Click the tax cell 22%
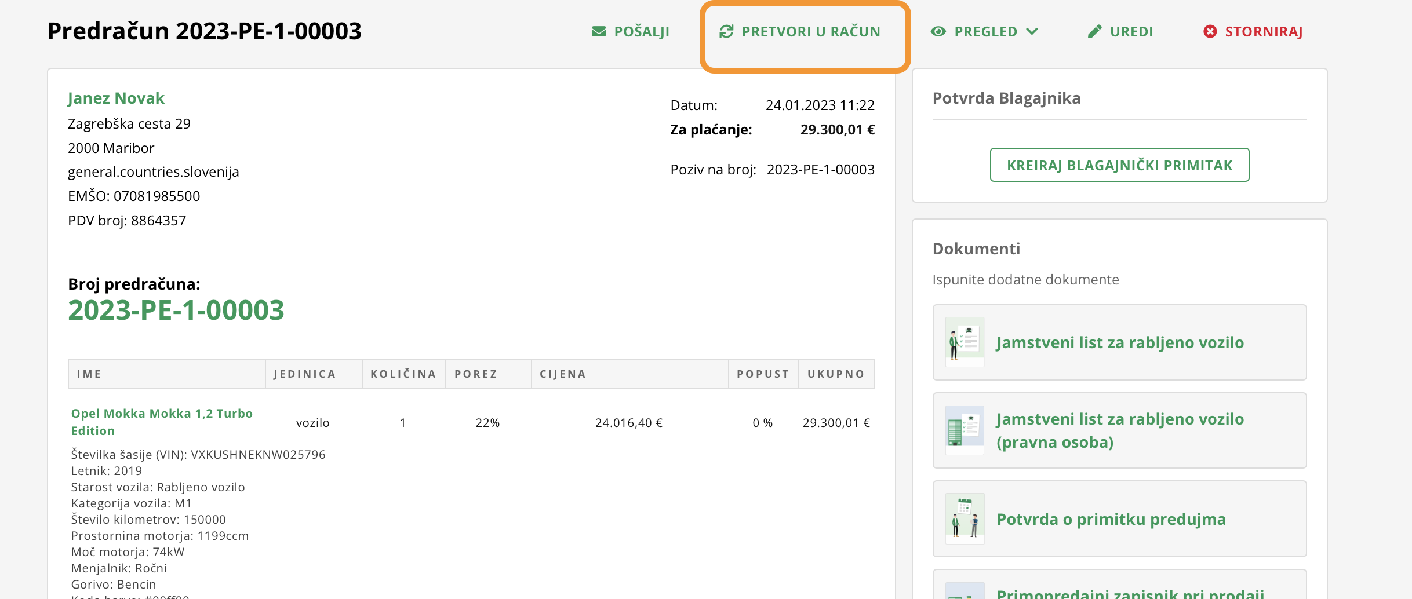The image size is (1412, 599). 487,423
